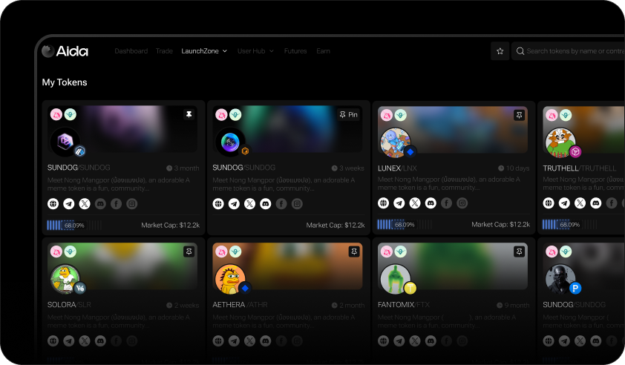This screenshot has height=365, width=625.
Task: Open Discord link on the 3-weeks SUNDOG card
Action: 265,203
